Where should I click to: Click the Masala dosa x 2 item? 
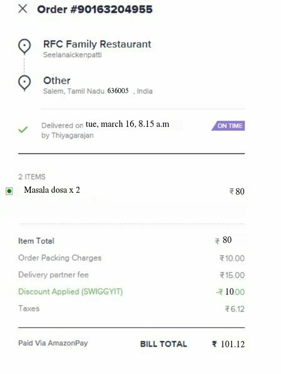pos(52,190)
